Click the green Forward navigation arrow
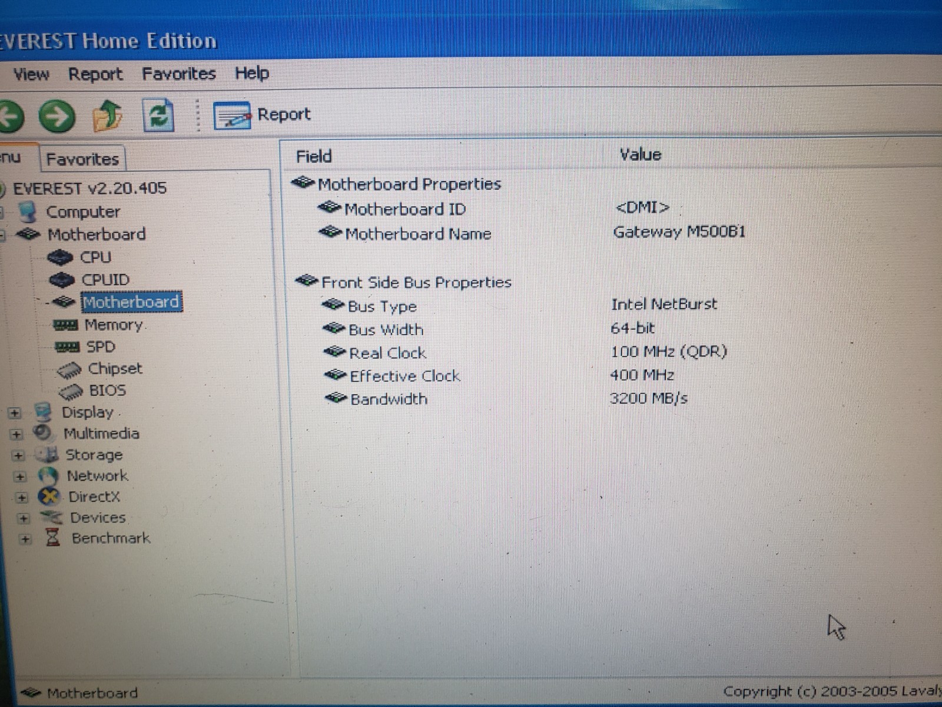Viewport: 942px width, 707px height. [57, 115]
